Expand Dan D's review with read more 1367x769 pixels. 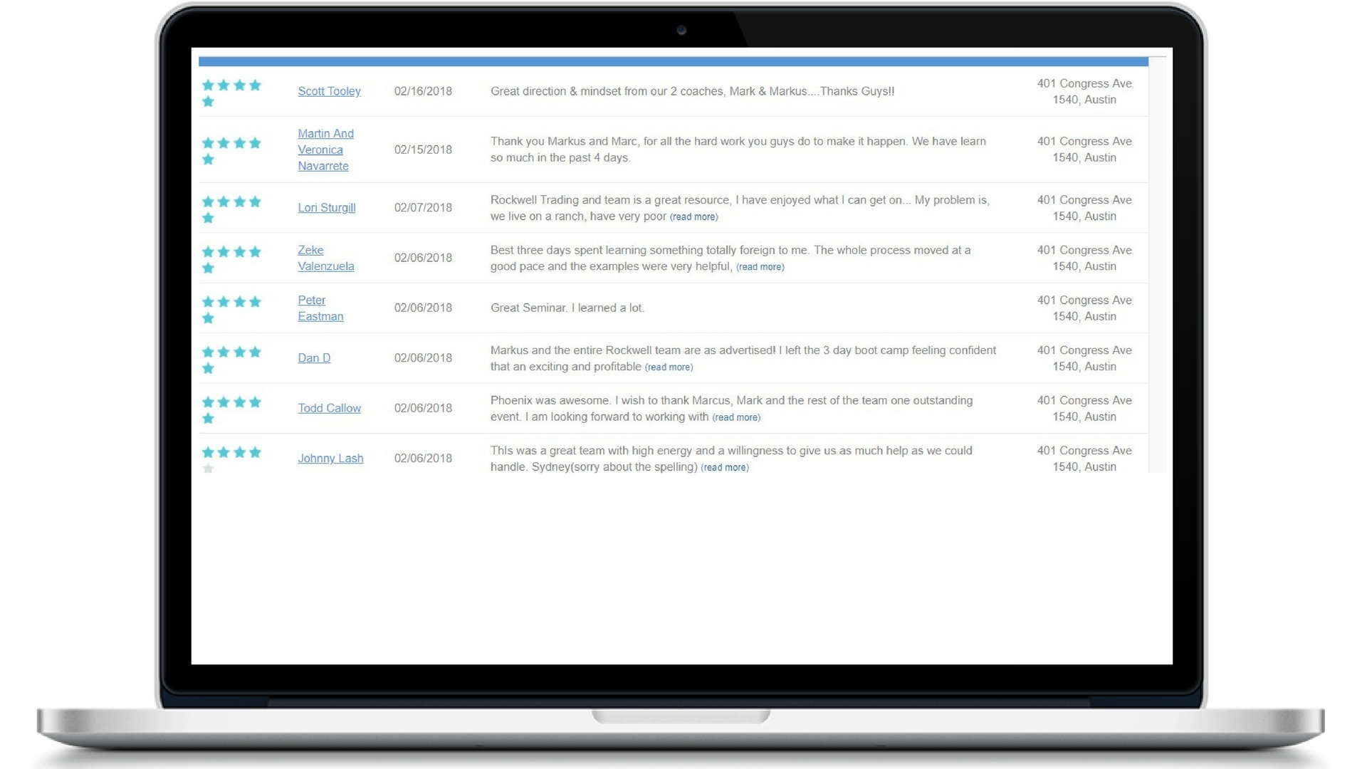[x=669, y=367]
